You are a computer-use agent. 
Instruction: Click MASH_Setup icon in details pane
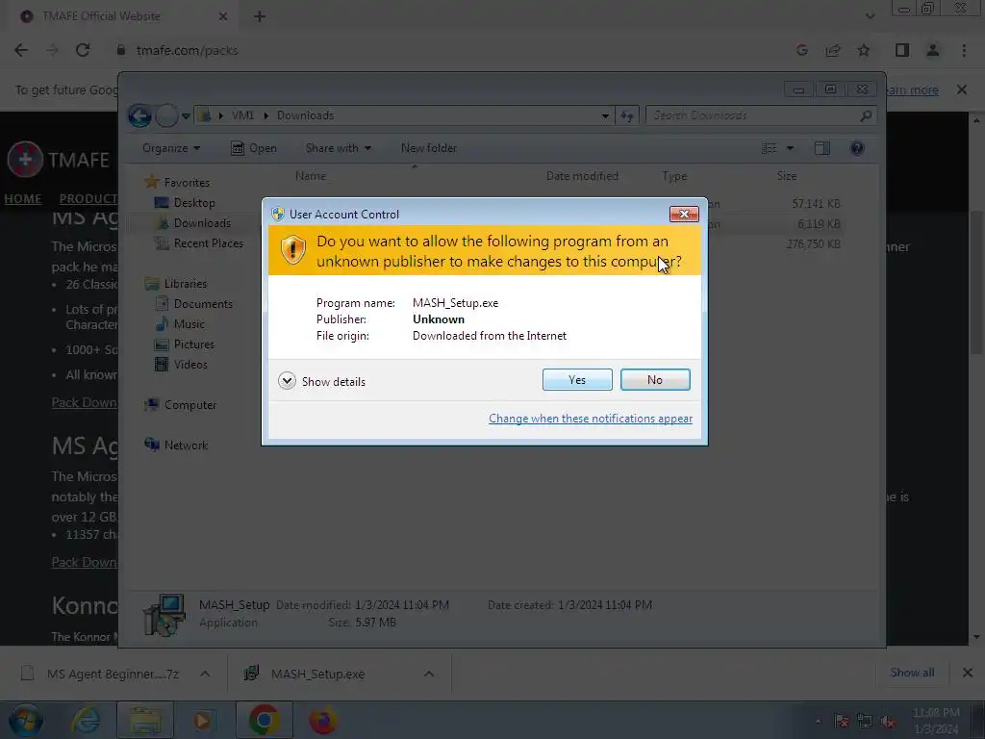pyautogui.click(x=164, y=615)
